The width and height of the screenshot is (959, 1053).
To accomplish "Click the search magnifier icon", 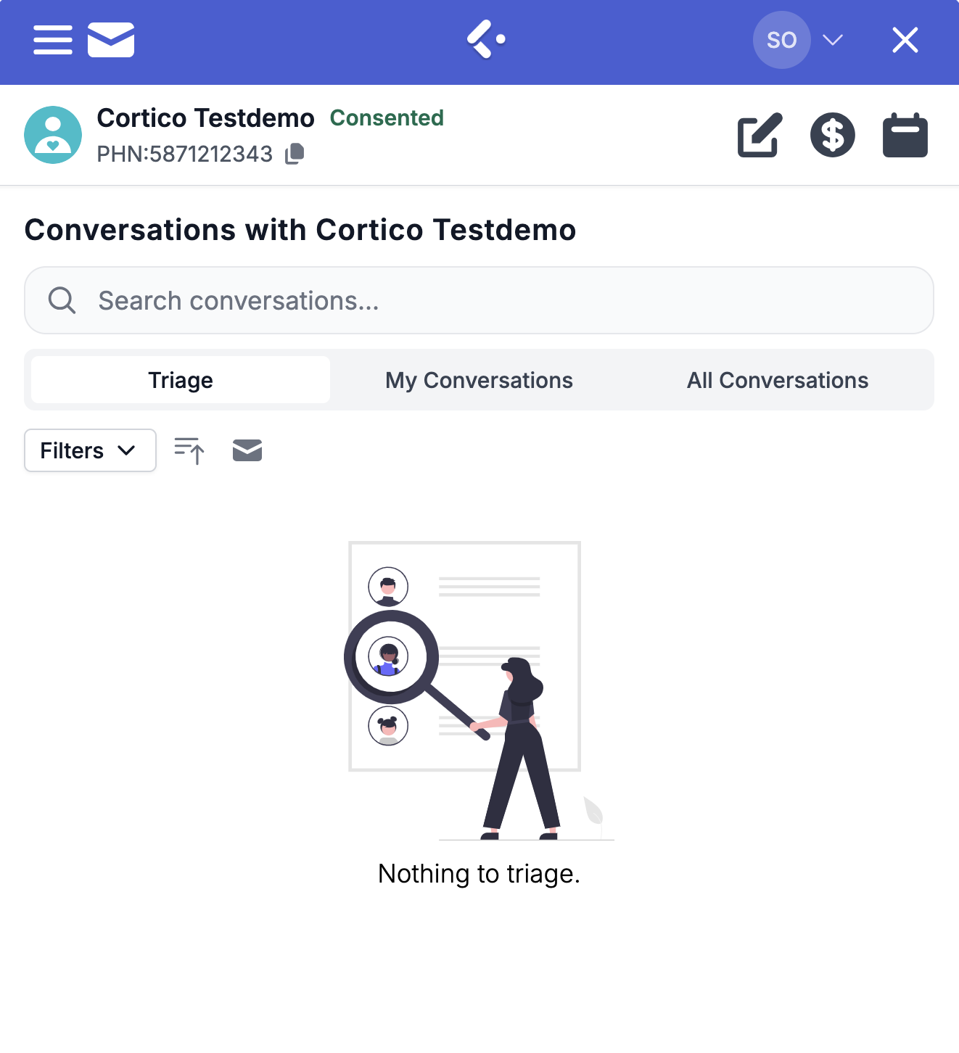I will (x=62, y=300).
